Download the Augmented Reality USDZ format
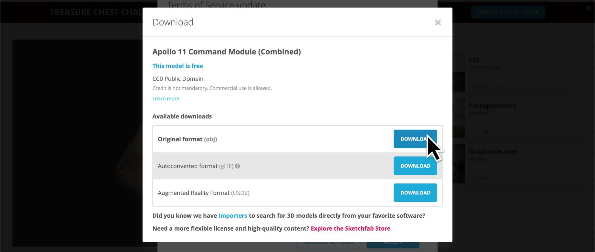595x252 pixels. [415, 193]
